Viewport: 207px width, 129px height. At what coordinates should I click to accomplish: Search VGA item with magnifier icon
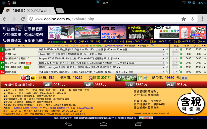click(167, 63)
